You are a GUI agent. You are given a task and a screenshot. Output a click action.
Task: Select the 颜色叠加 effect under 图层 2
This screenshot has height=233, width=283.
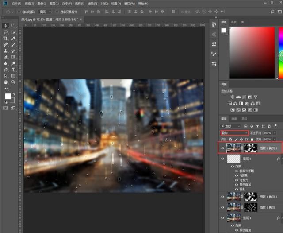[245, 185]
